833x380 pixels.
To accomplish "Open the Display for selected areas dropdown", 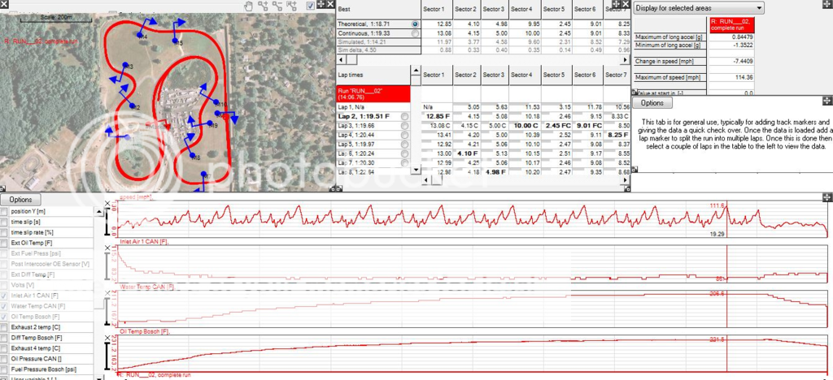I will (x=698, y=7).
